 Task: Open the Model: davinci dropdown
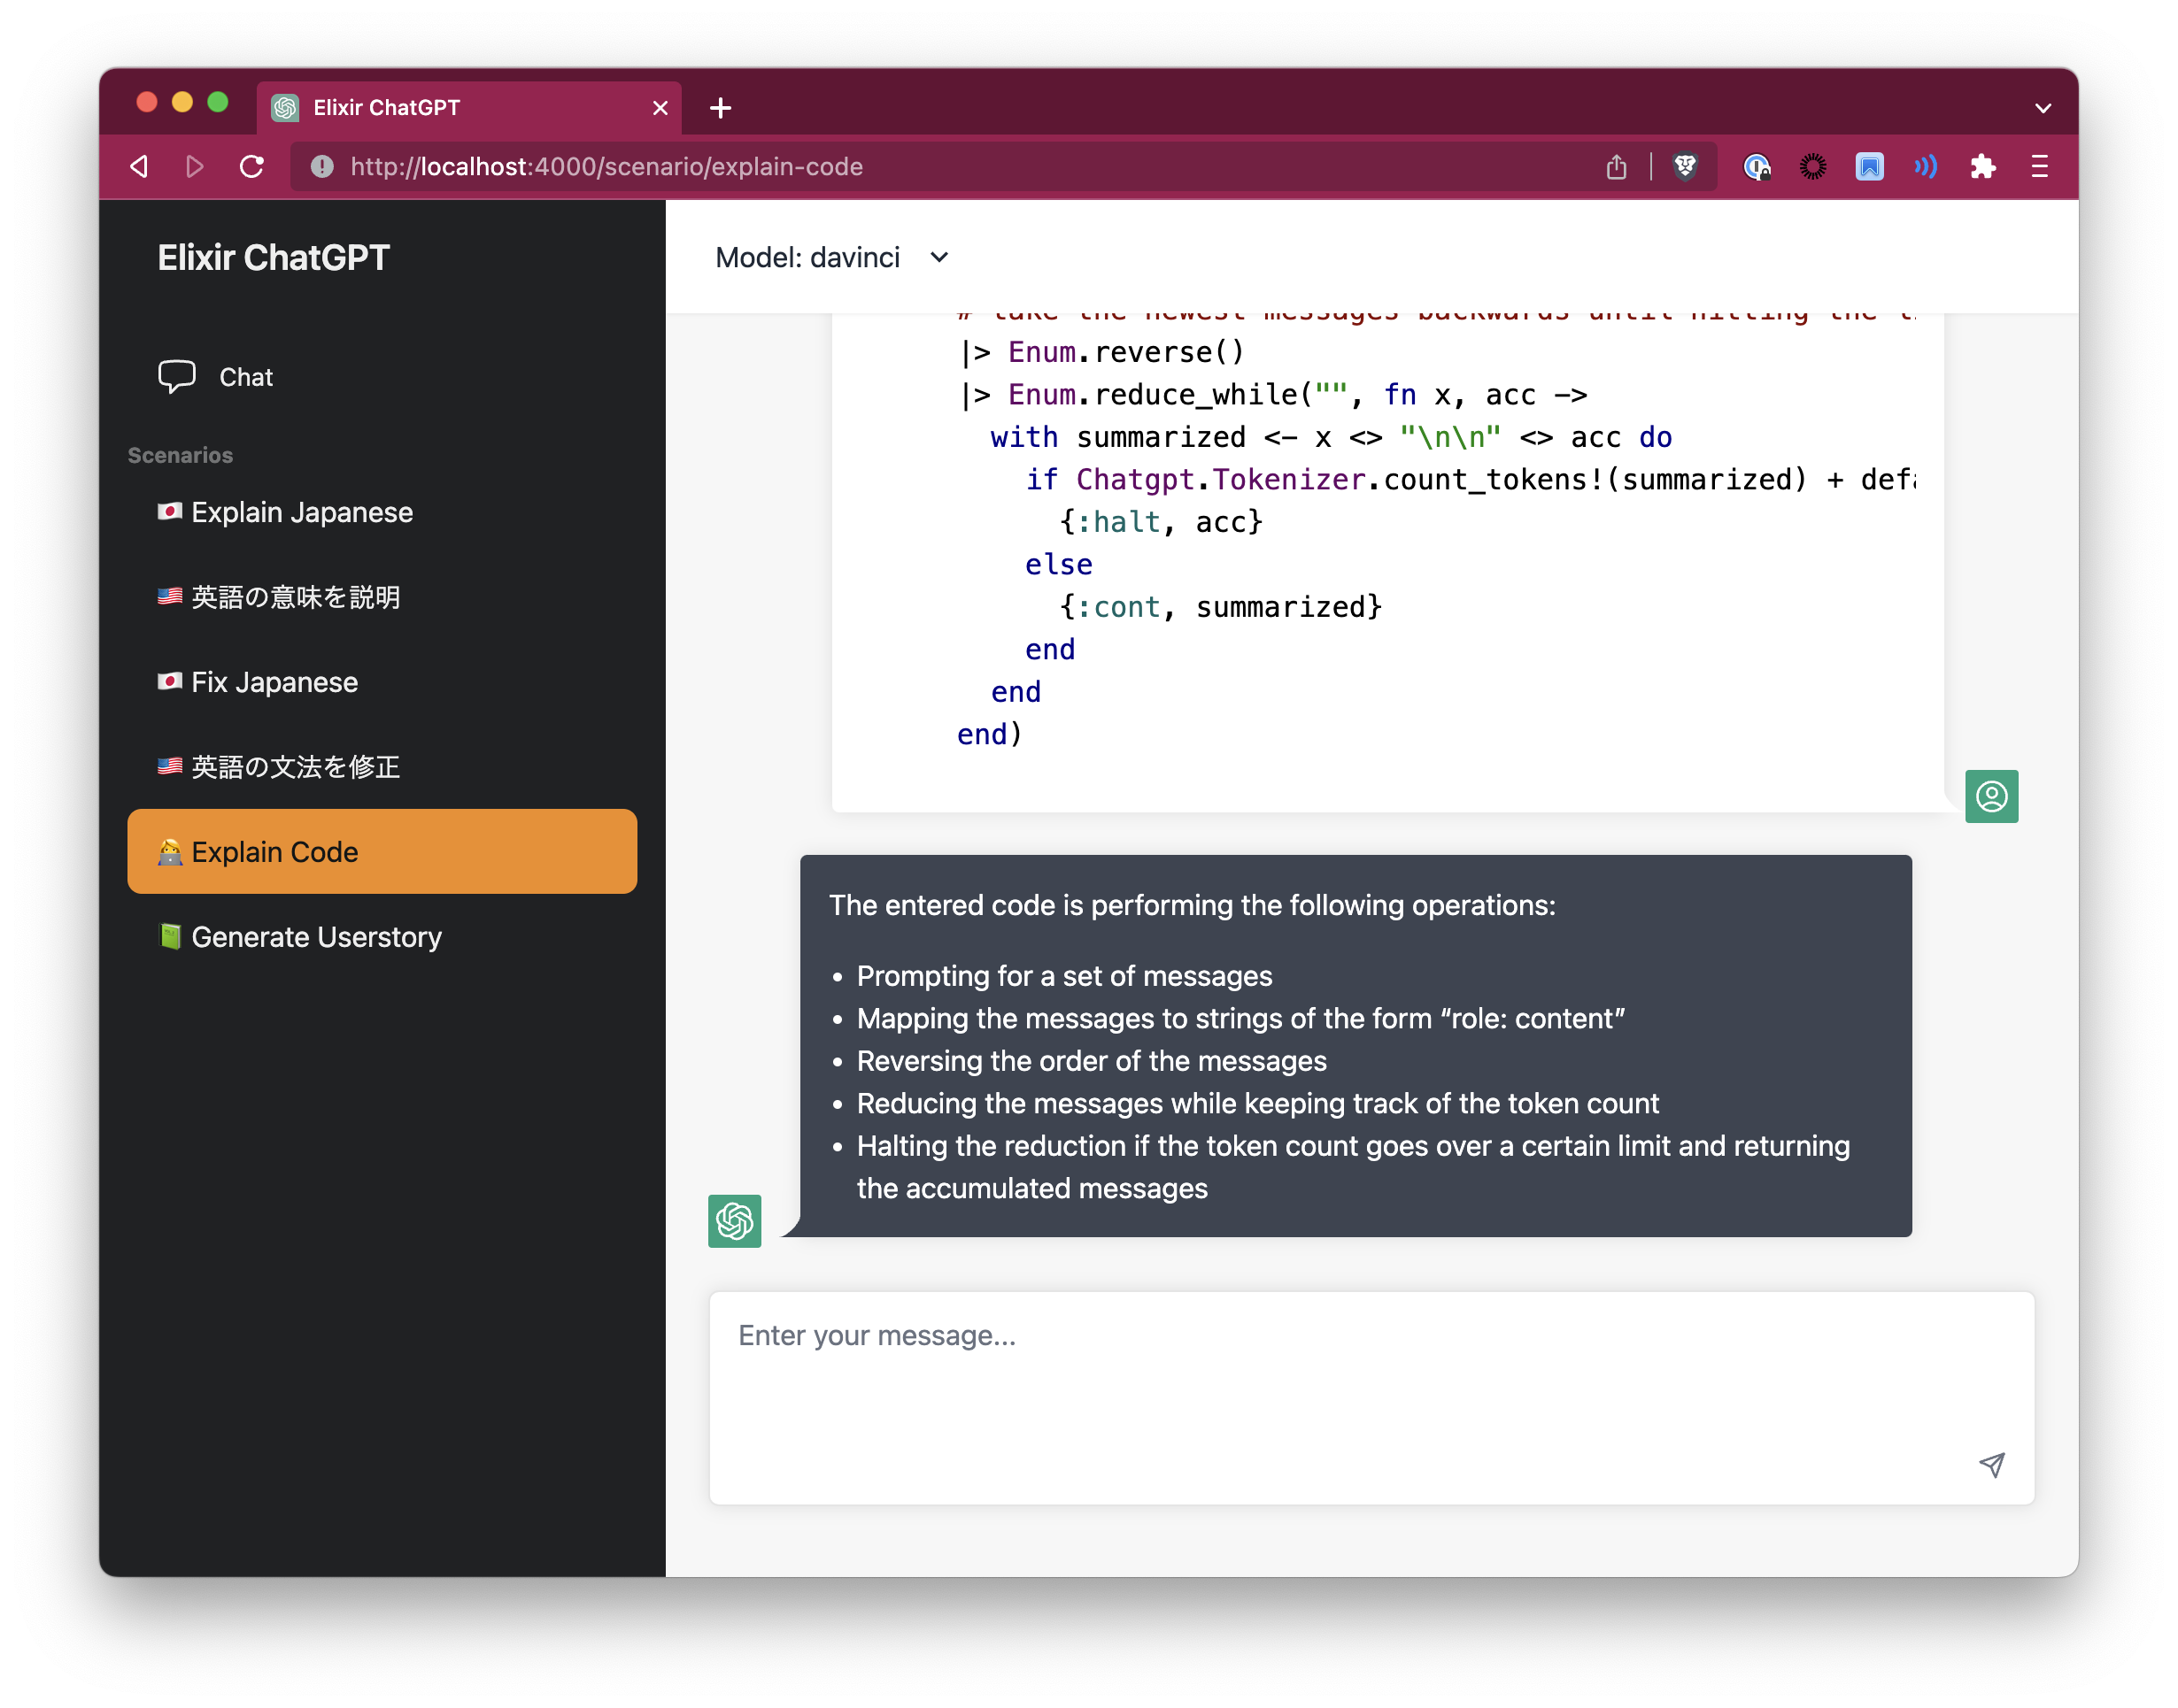pyautogui.click(x=832, y=258)
